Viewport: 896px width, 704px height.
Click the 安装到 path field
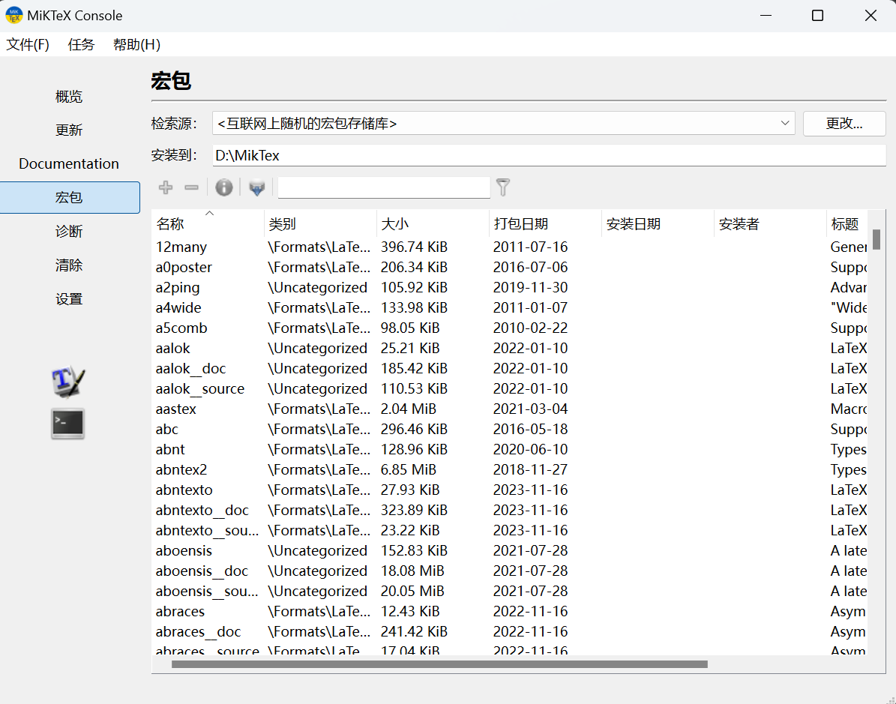(x=549, y=155)
